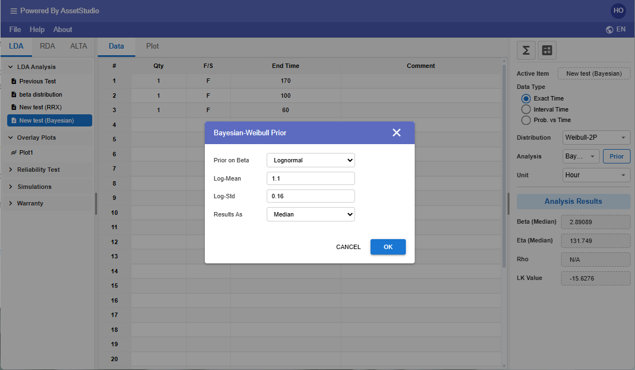Viewport: 635px width, 370px height.
Task: Switch to the RDA tab
Action: pyautogui.click(x=47, y=46)
